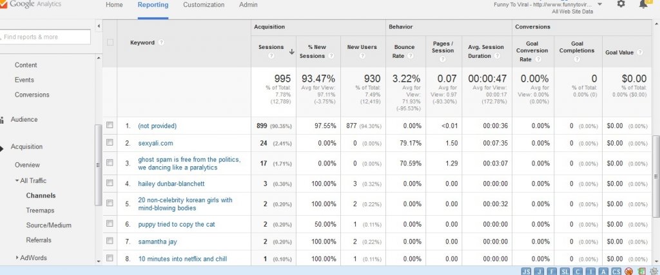
Task: Click the I status bar button
Action: coord(591,272)
